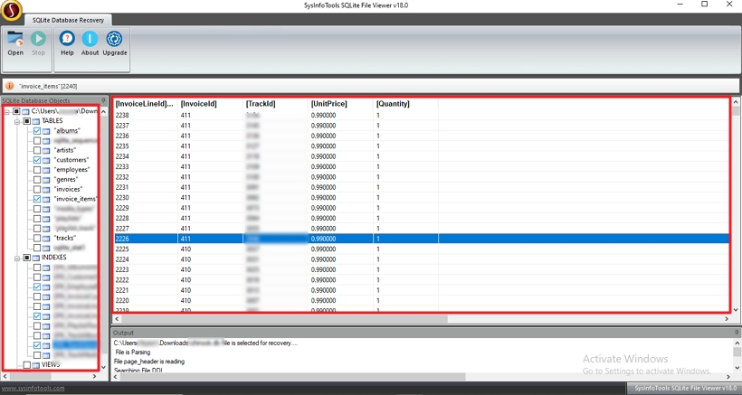
Task: Click the "File is Parsing" output line
Action: [132, 352]
